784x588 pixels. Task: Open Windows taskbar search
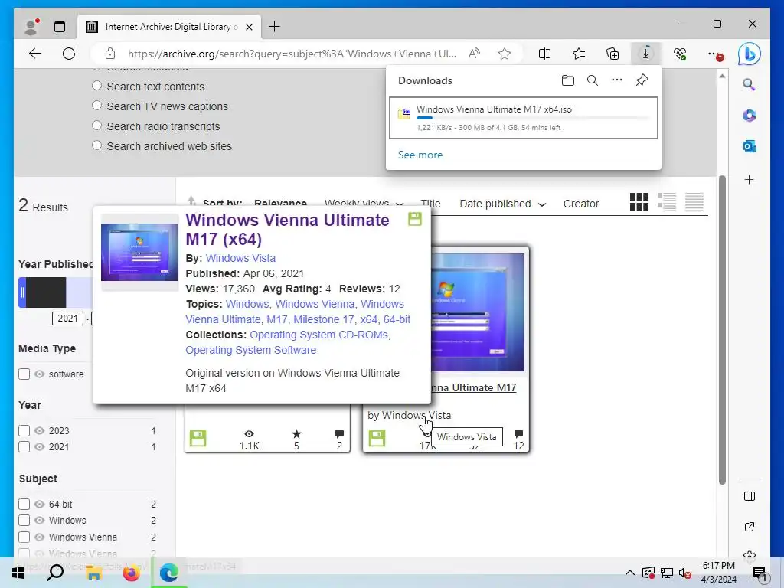coord(55,572)
